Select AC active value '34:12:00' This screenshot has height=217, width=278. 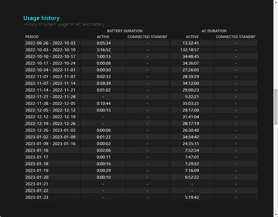coord(191,83)
